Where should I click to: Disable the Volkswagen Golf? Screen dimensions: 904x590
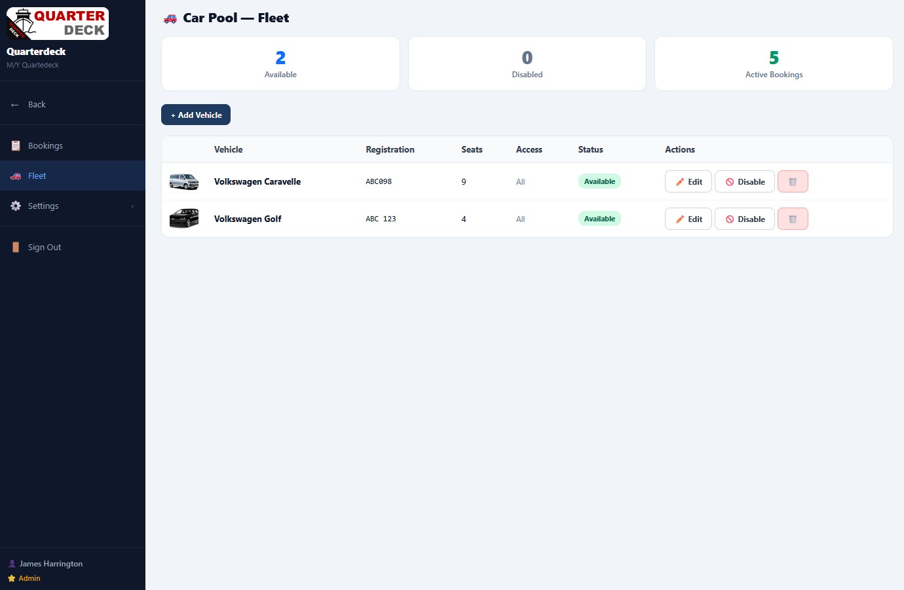tap(745, 219)
